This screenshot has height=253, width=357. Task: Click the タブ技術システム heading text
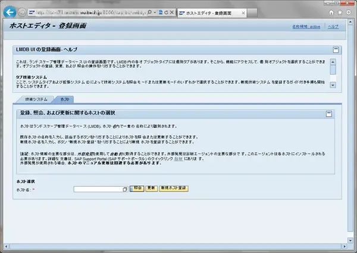pyautogui.click(x=31, y=77)
